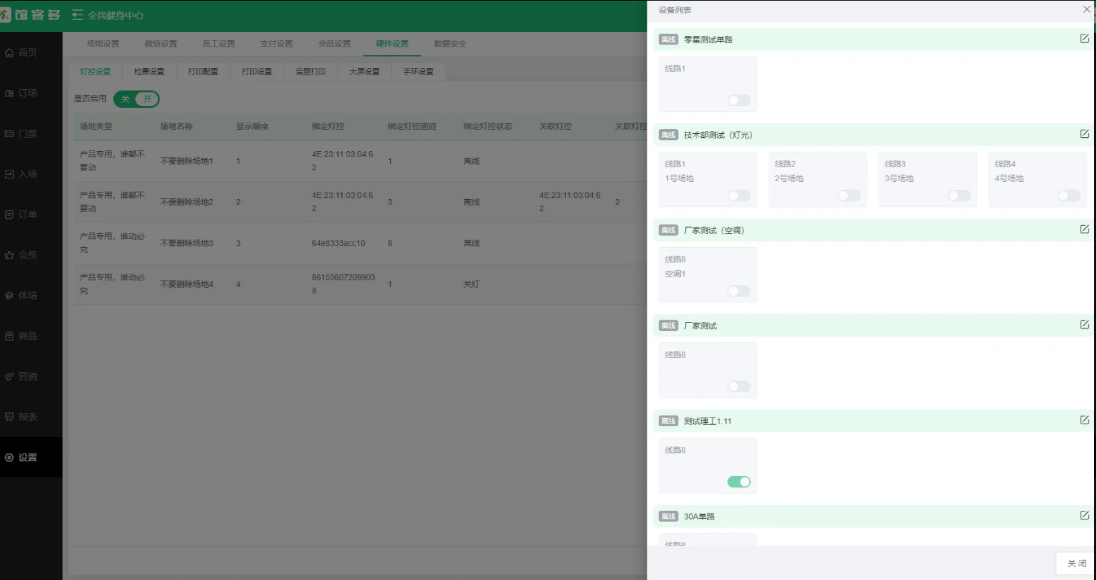Click the 绑定灯控状态 column header
The image size is (1096, 580).
pos(488,127)
